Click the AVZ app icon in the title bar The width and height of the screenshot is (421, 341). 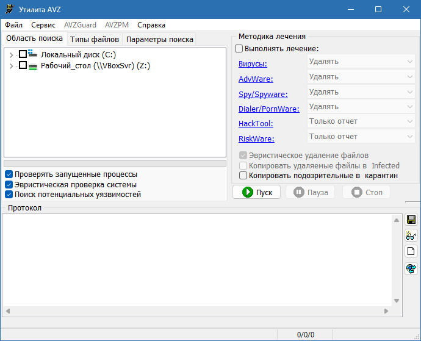(10, 9)
